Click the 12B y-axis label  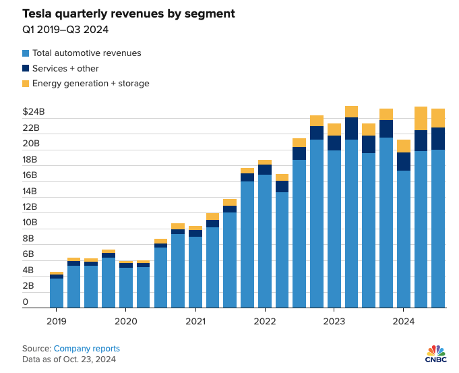[x=30, y=207]
